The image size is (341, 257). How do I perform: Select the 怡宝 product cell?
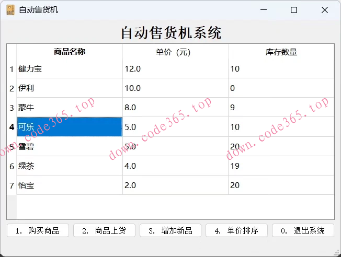point(70,185)
